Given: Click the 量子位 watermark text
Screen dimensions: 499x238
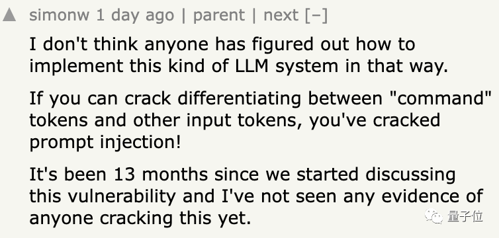Looking at the screenshot, I should (465, 216).
